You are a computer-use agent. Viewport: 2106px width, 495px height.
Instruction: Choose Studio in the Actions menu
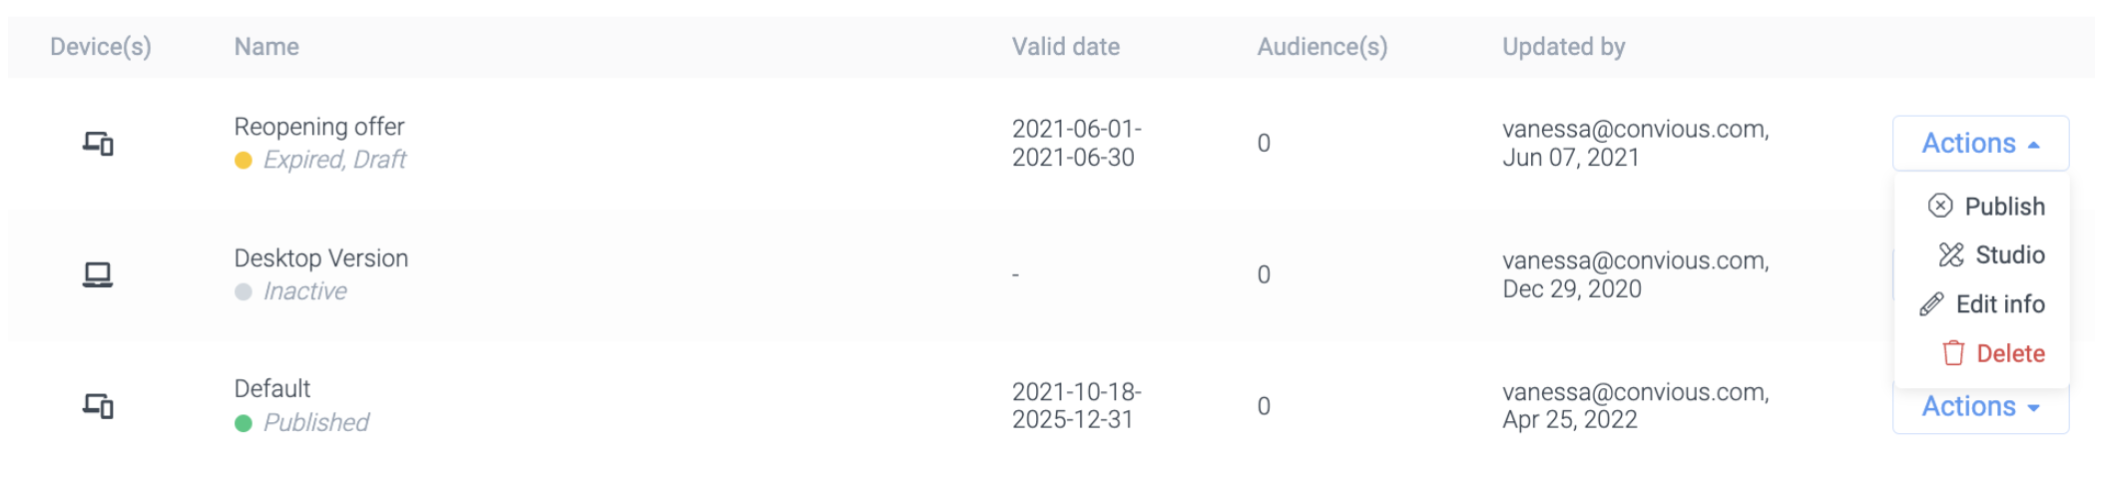tap(2009, 255)
